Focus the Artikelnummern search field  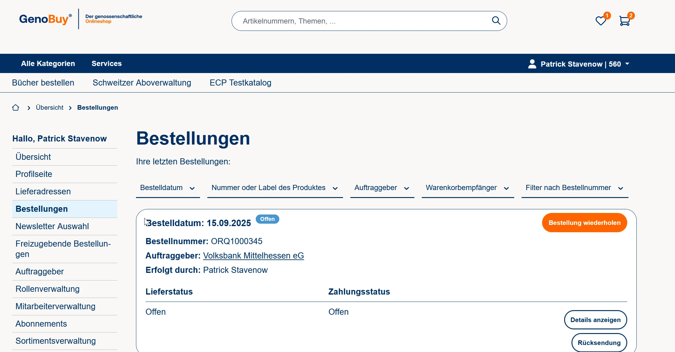pyautogui.click(x=361, y=21)
